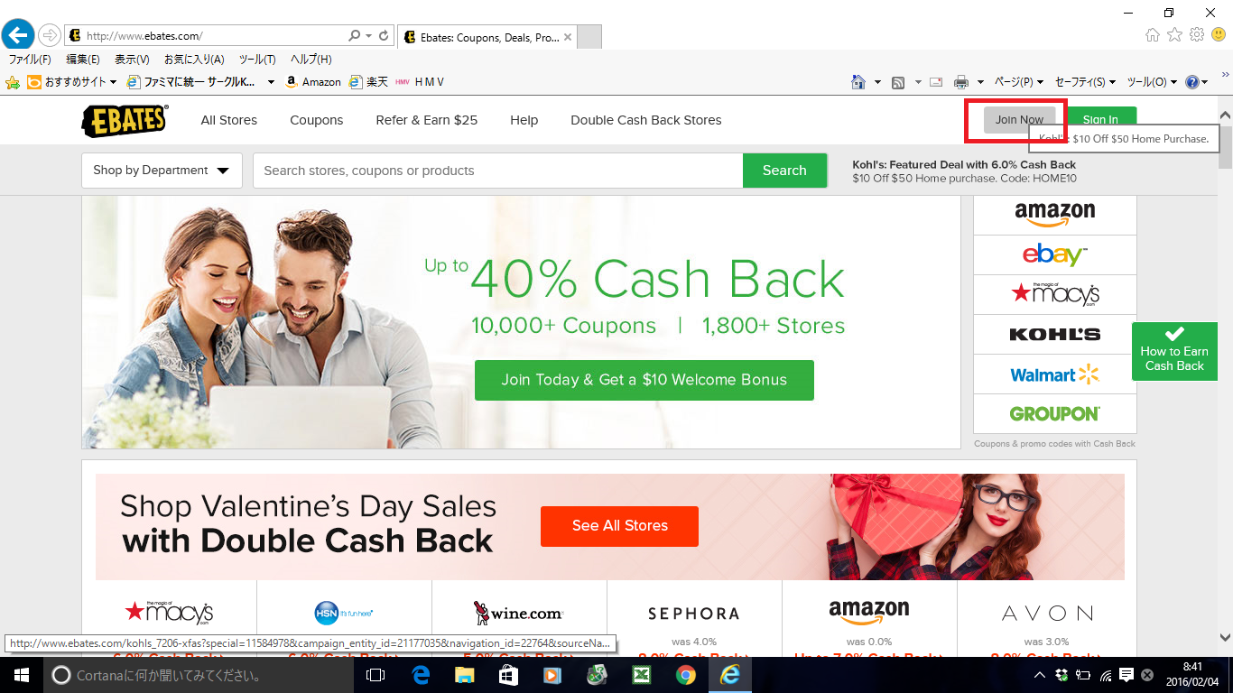
Task: Open the IE tools gear icon
Action: [x=1197, y=35]
